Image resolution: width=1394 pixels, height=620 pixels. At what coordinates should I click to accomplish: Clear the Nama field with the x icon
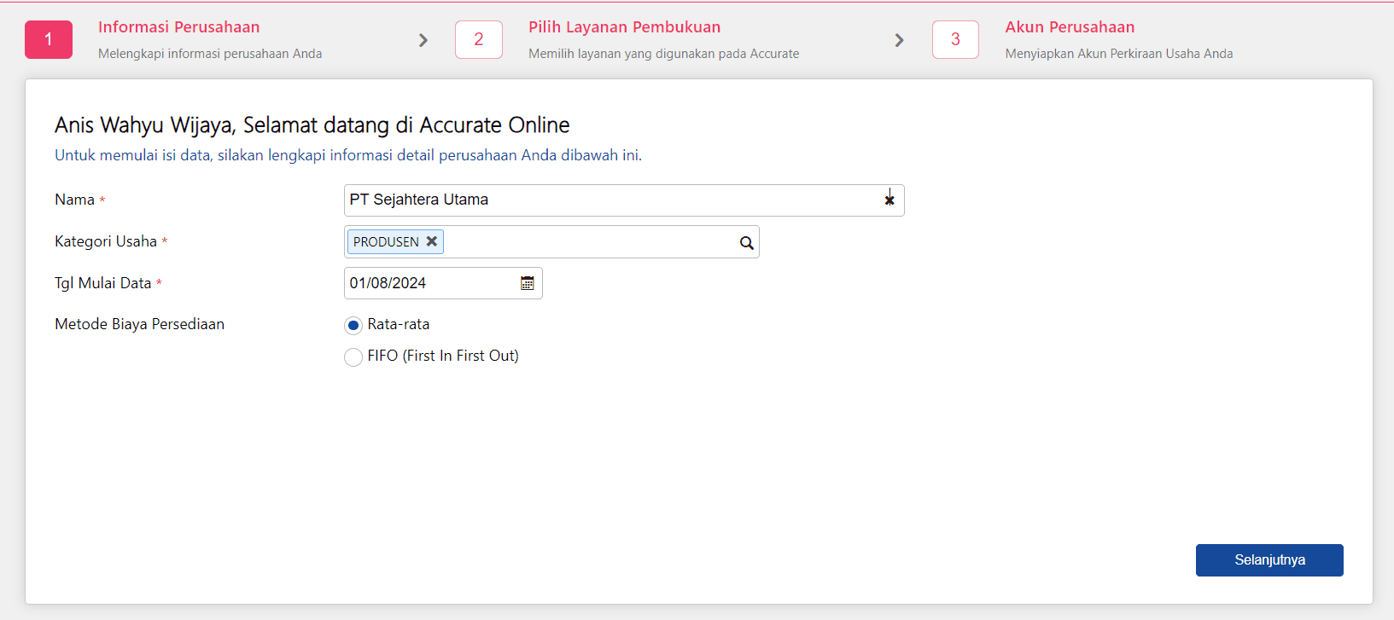[x=889, y=200]
